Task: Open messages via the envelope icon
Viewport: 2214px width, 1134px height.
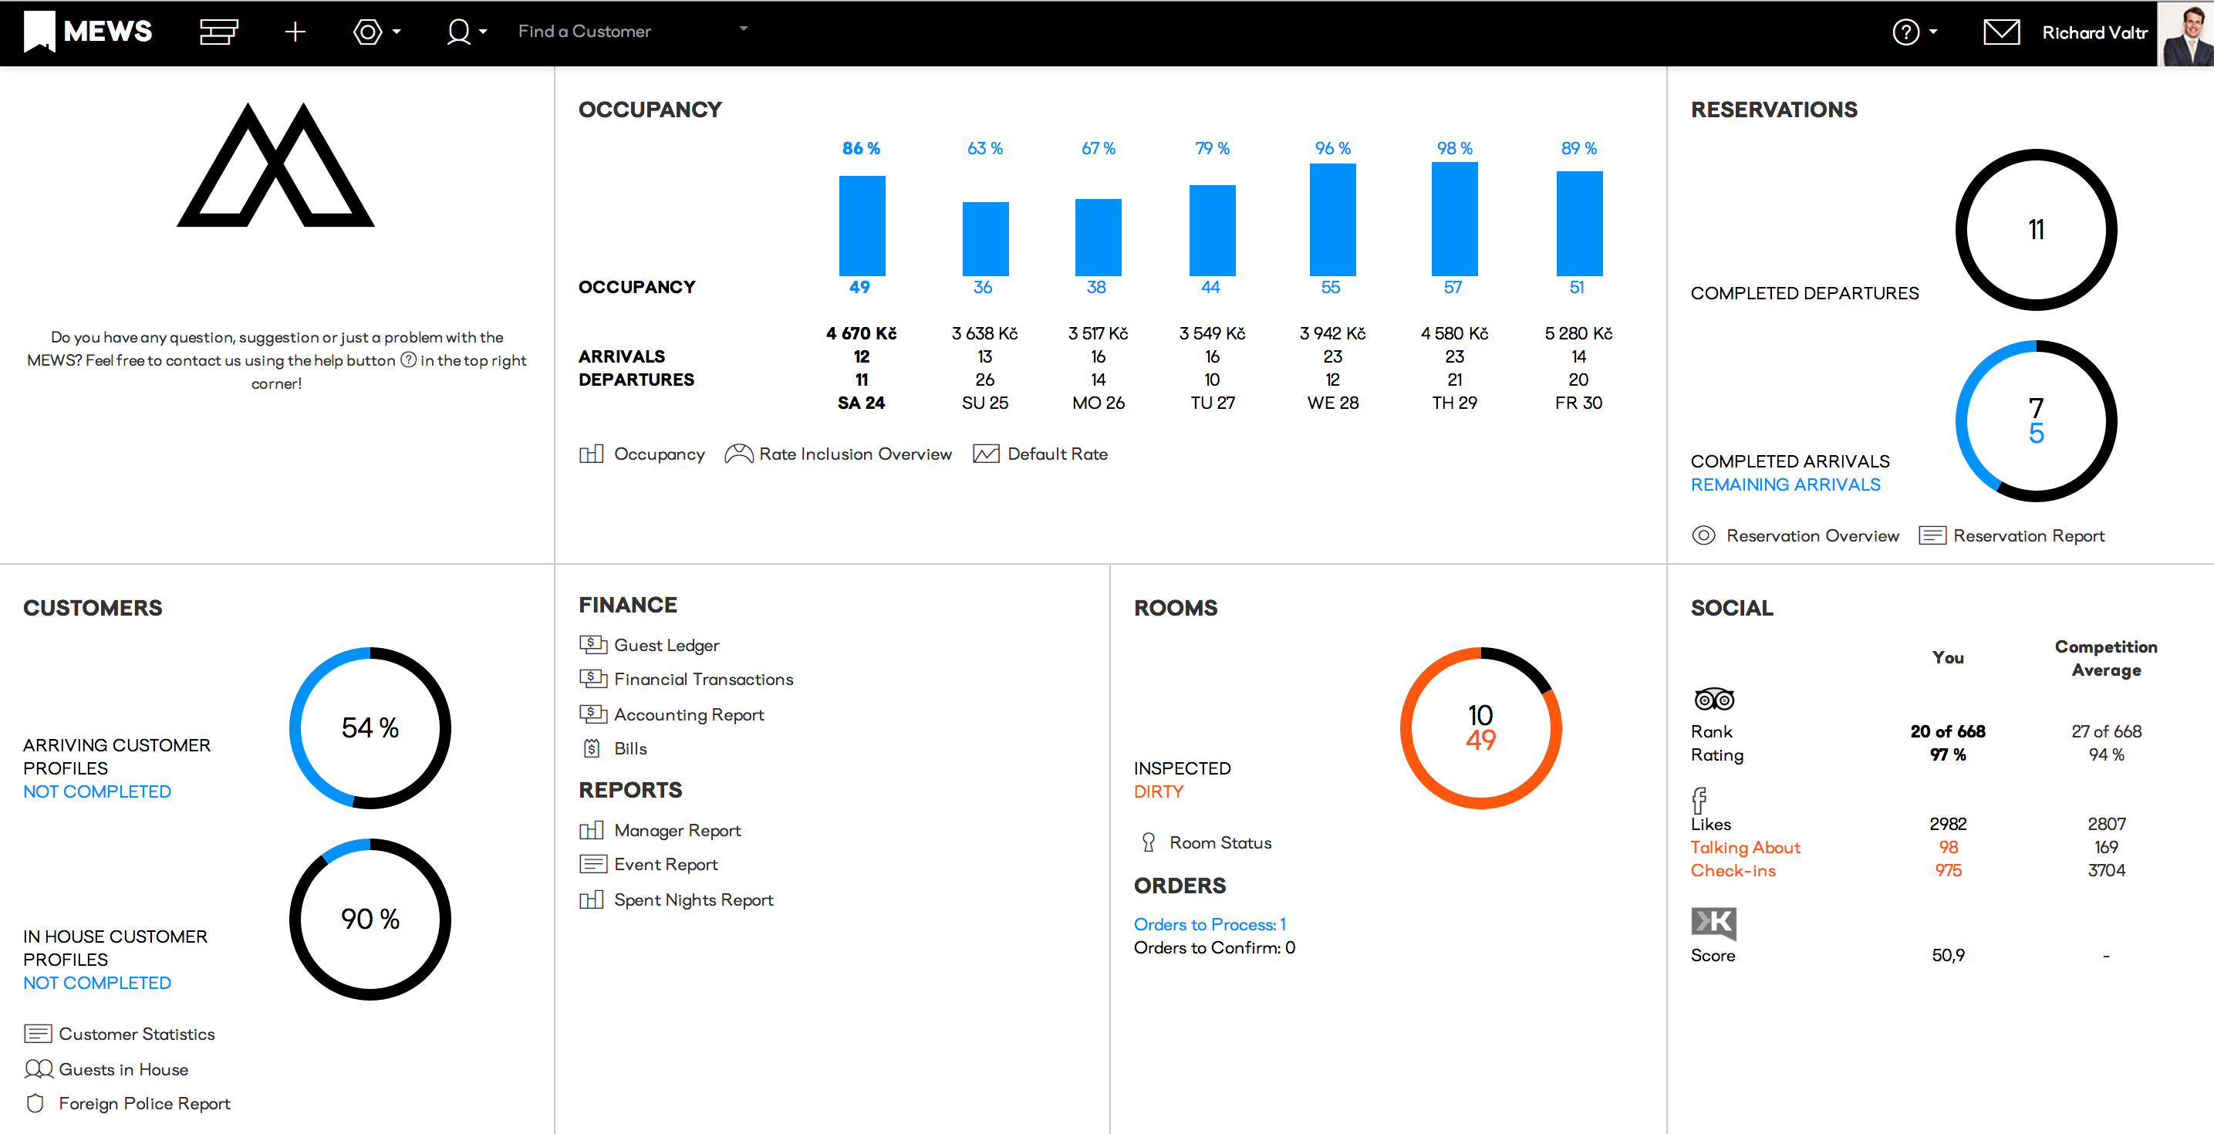Action: click(x=2002, y=32)
